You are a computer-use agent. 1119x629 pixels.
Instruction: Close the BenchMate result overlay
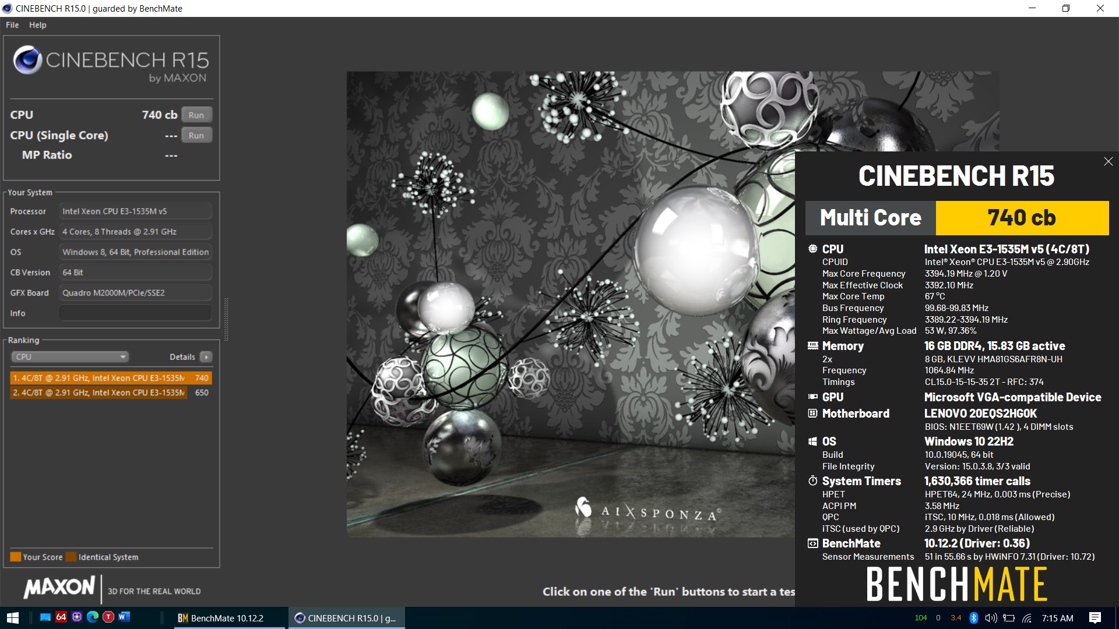(1108, 161)
